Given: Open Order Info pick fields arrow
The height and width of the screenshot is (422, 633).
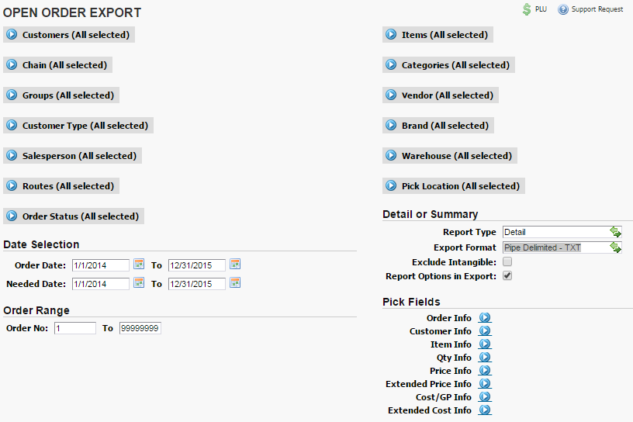Looking at the screenshot, I should coord(484,318).
